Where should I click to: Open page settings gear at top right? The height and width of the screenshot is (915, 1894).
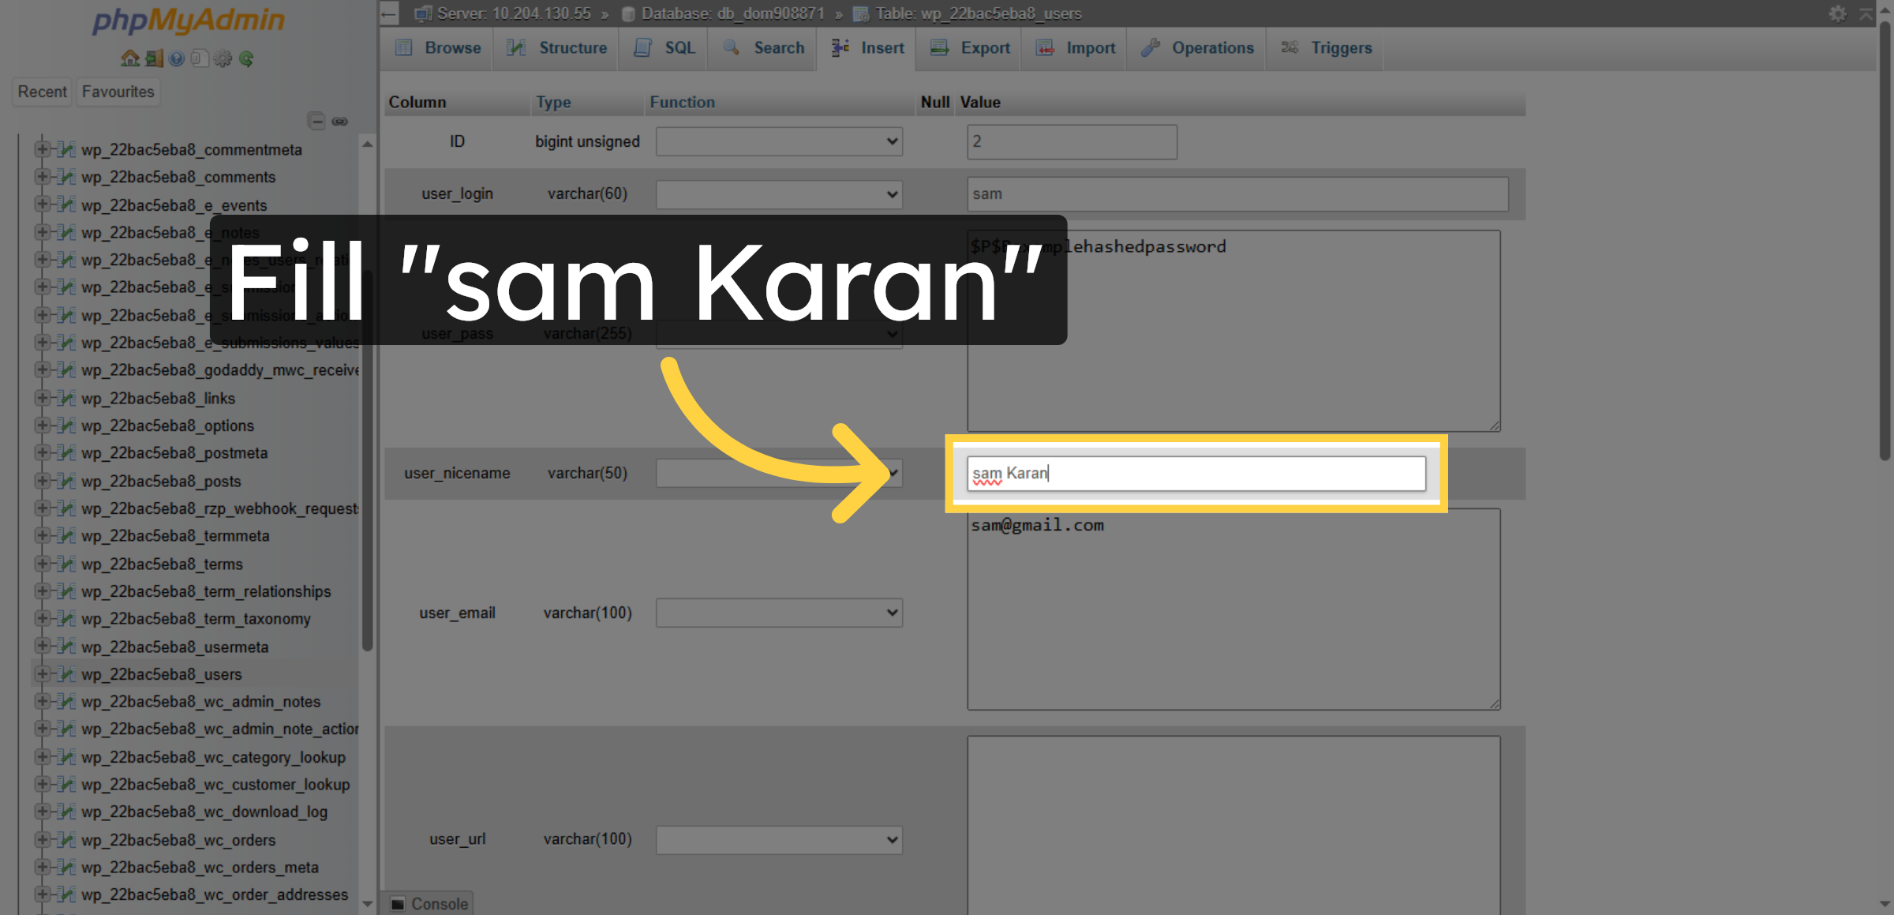click(1838, 13)
